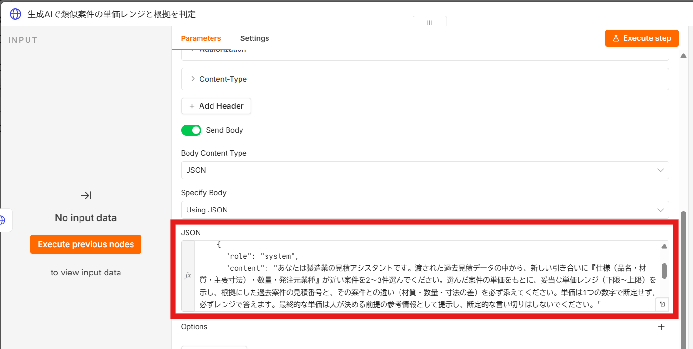
Task: Disable the Send Body toggle
Action: pyautogui.click(x=191, y=130)
